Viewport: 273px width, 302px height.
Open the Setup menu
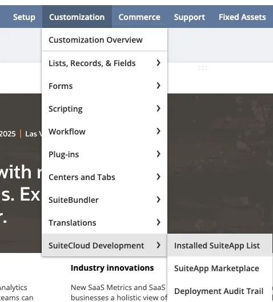point(24,17)
